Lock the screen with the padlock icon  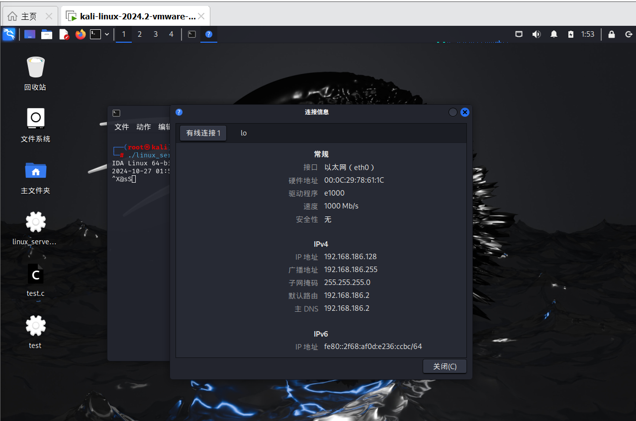click(611, 34)
